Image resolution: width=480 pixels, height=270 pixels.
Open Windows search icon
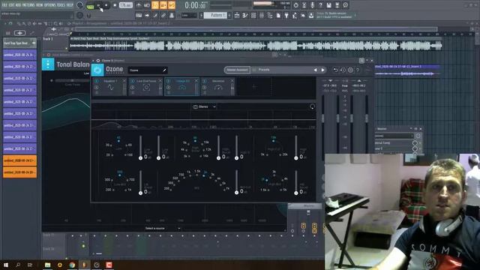click(18, 265)
